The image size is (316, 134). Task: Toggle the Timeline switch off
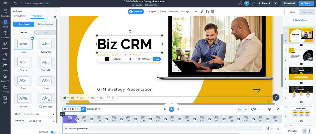[53, 132]
